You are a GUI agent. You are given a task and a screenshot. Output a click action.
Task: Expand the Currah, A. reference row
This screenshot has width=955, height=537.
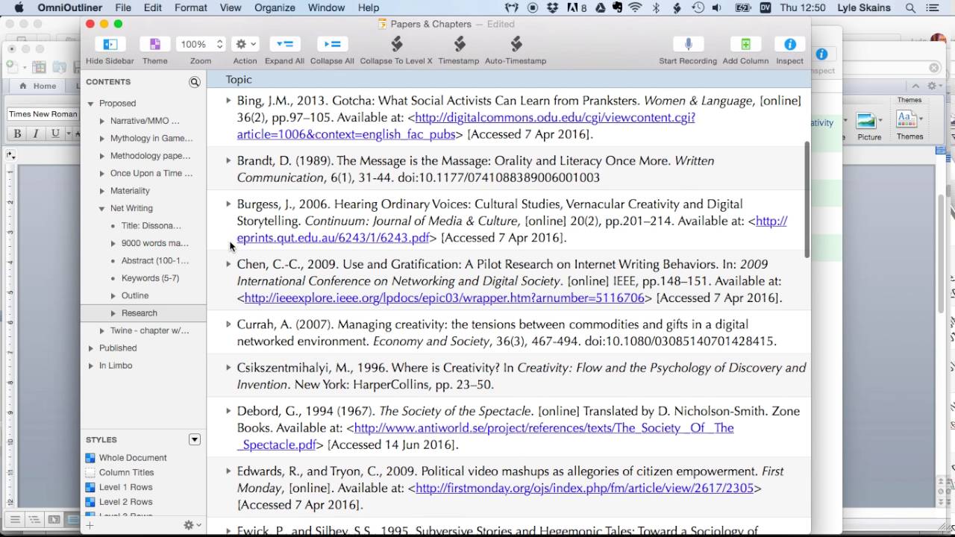coord(228,324)
